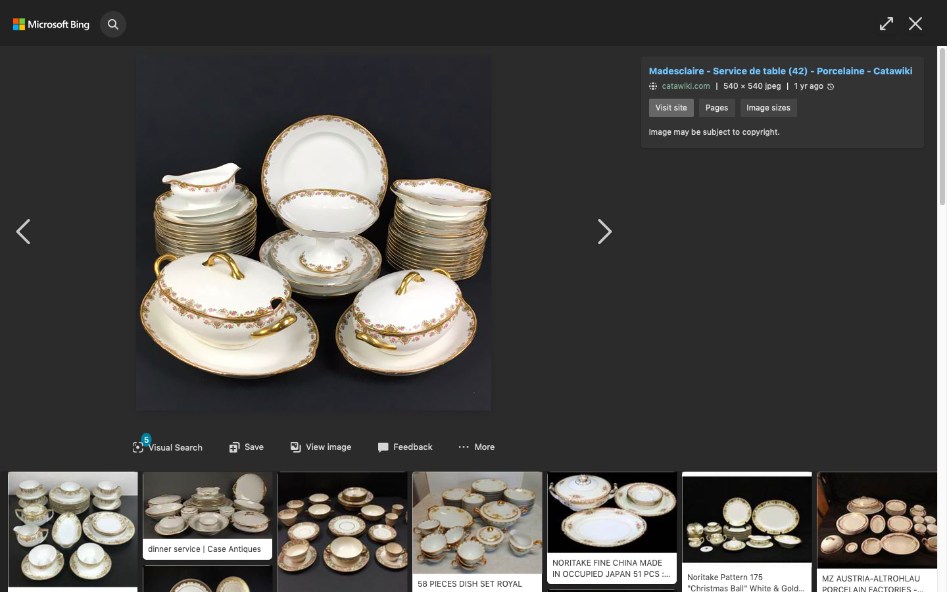The image size is (947, 592).
Task: Save image to collection
Action: tap(247, 447)
